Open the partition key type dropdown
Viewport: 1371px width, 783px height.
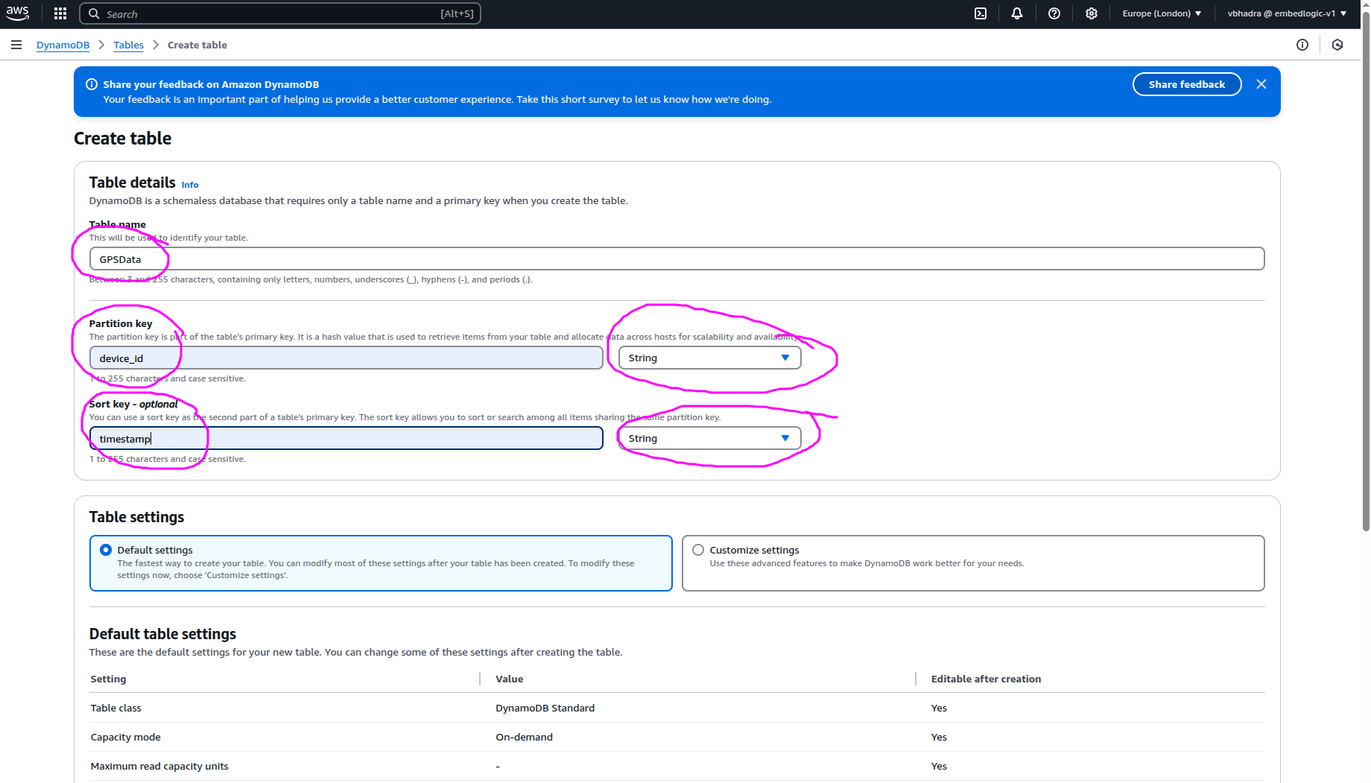[x=709, y=358]
